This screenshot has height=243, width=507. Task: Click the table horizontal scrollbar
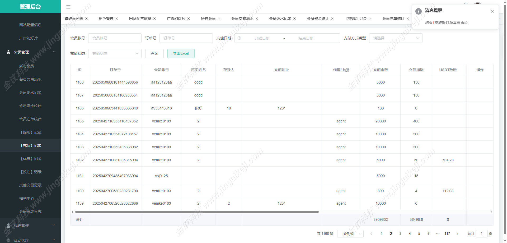click(x=197, y=212)
